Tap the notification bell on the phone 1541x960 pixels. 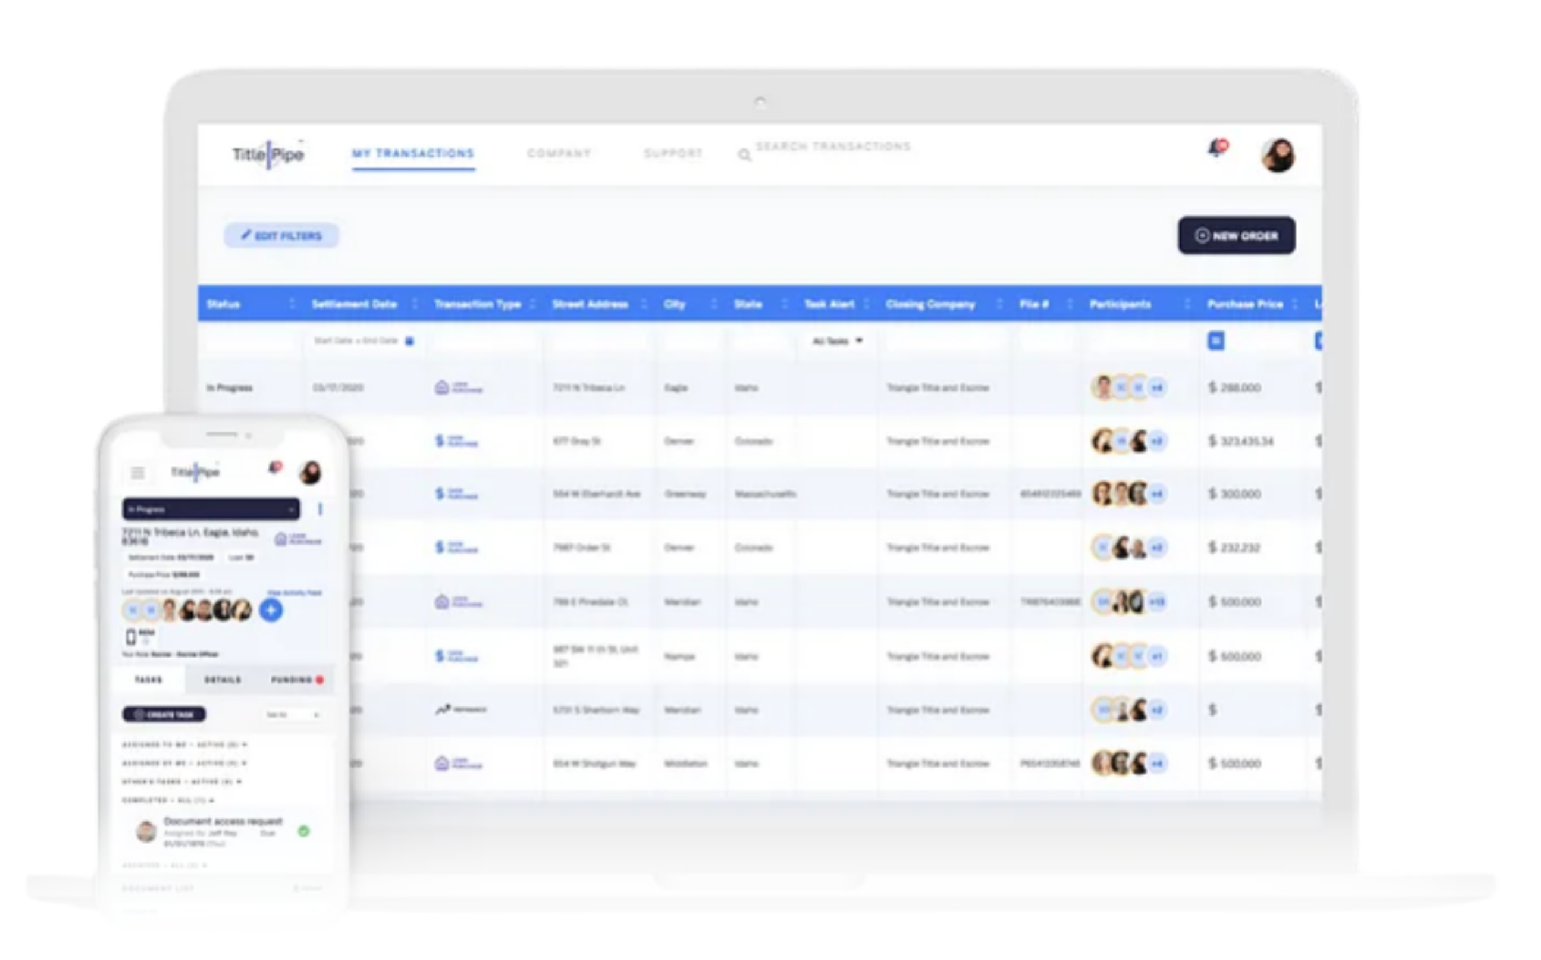coord(274,468)
